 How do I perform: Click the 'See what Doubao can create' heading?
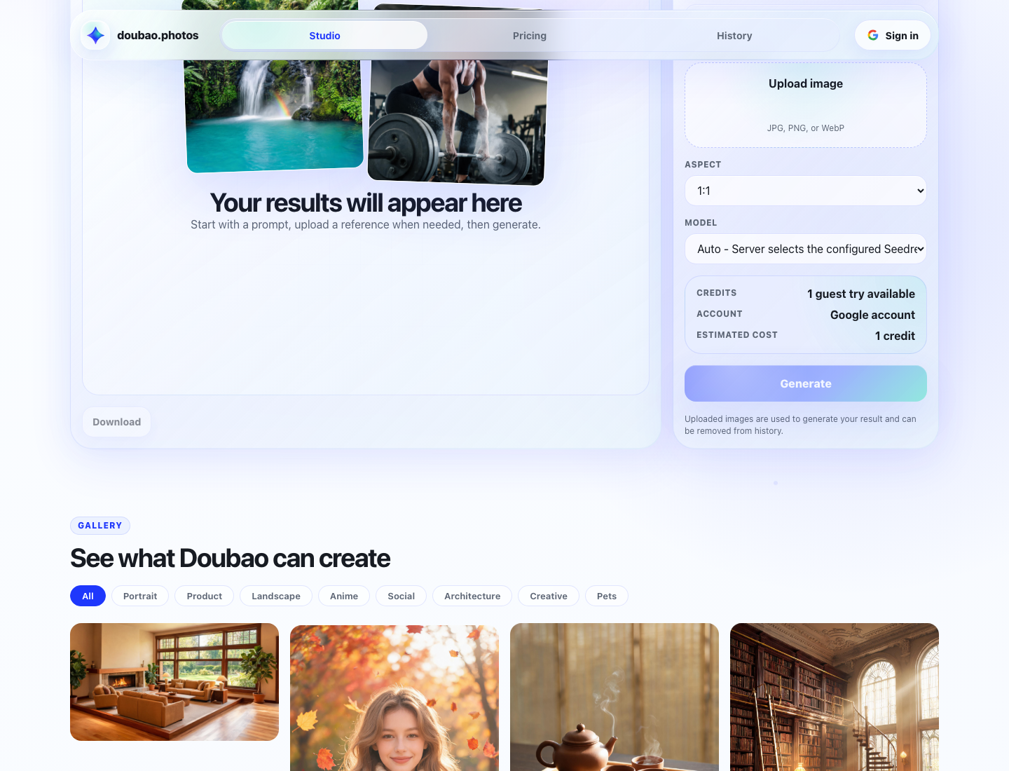pyautogui.click(x=230, y=559)
